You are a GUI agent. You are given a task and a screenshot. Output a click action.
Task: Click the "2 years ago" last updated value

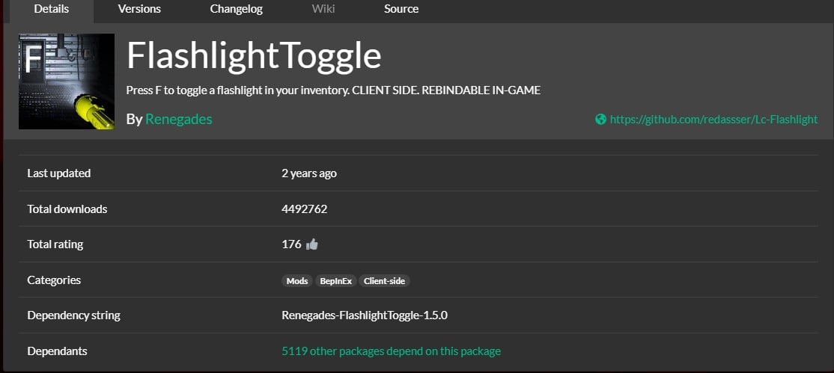coord(308,173)
